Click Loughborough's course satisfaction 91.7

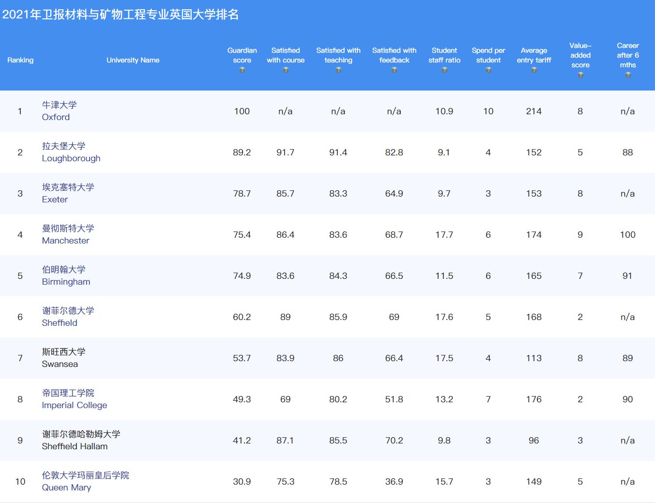tap(286, 152)
